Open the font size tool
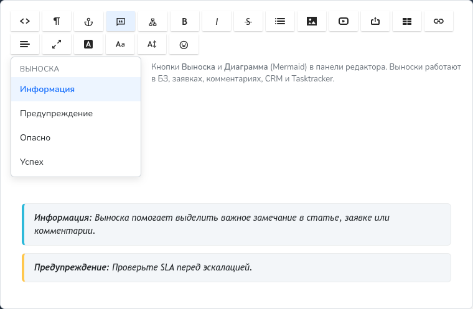Image resolution: width=473 pixels, height=309 pixels. point(152,44)
